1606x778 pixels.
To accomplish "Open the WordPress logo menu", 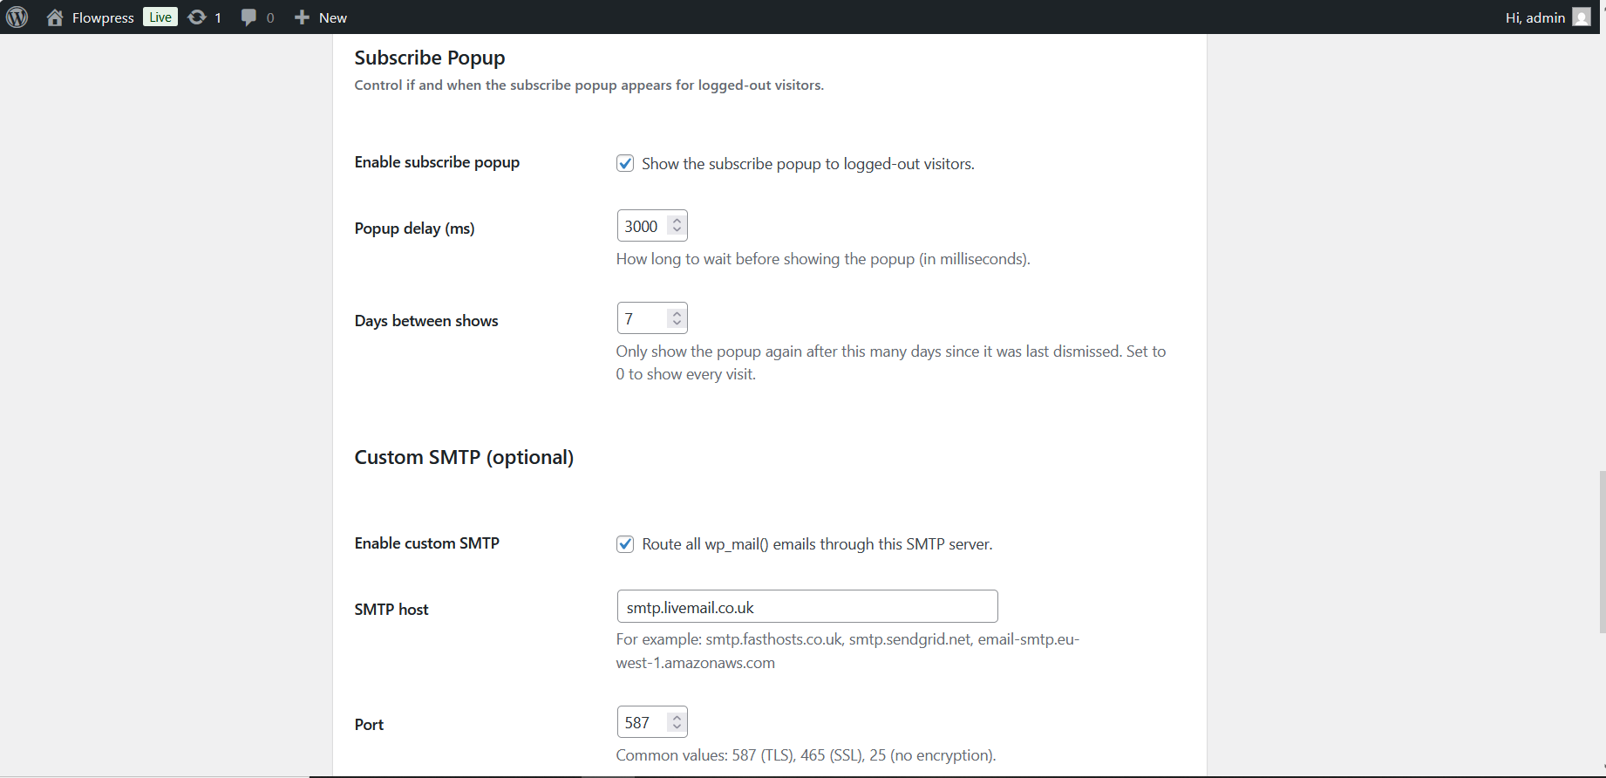I will tap(17, 17).
